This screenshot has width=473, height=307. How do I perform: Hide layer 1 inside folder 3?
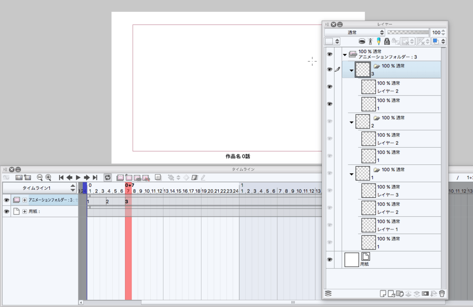330,104
